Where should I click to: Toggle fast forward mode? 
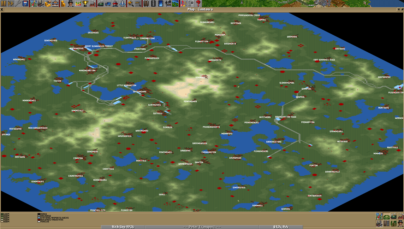pyautogui.click(x=10, y=3)
